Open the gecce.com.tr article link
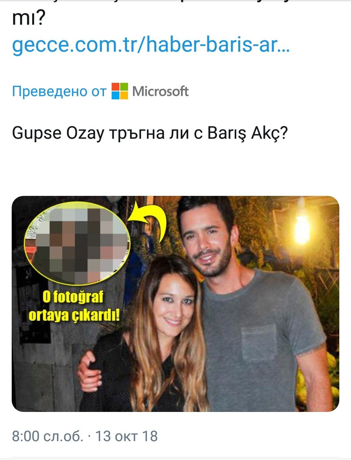 click(150, 45)
